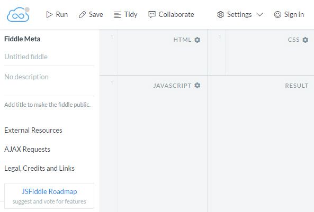Open JavaScript panel gear settings
This screenshot has height=212, width=314.
(x=198, y=86)
